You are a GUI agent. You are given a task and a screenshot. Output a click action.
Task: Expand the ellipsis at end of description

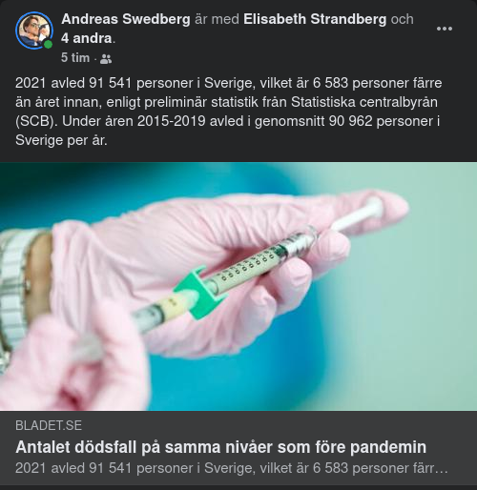pyautogui.click(x=443, y=469)
